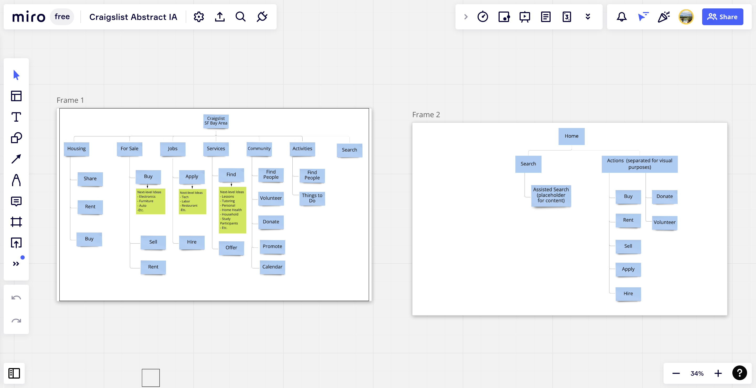Toggle the frames panel at bottom left
Viewport: 756px width, 388px height.
click(x=14, y=373)
